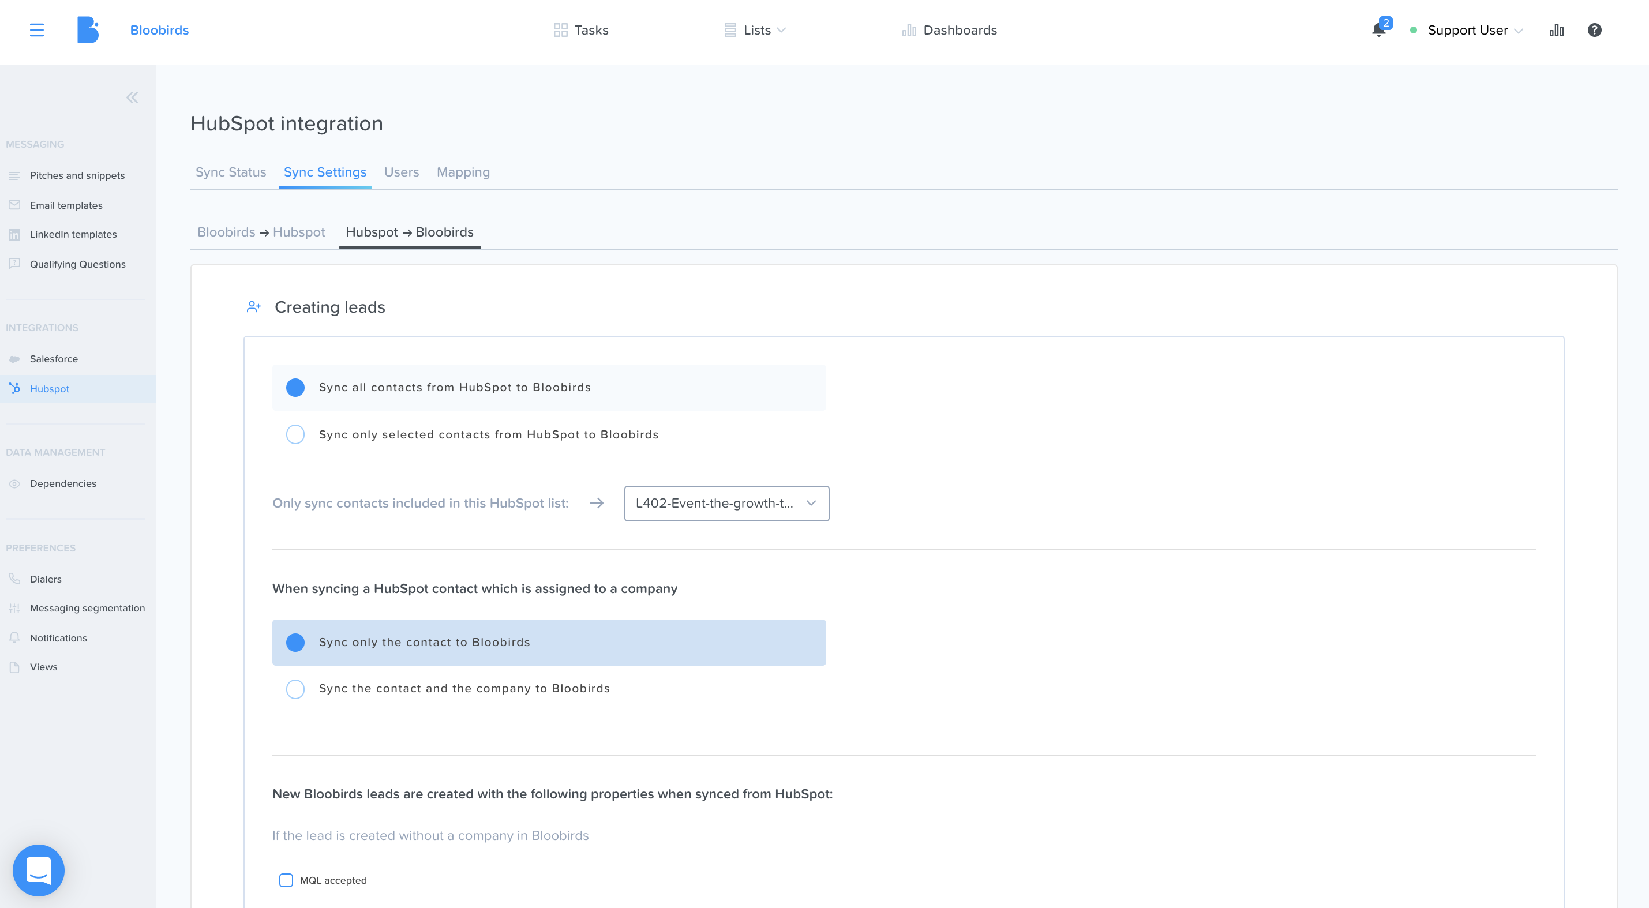Switch to the Sync Settings tab
Viewport: 1649px width, 908px height.
tap(325, 172)
